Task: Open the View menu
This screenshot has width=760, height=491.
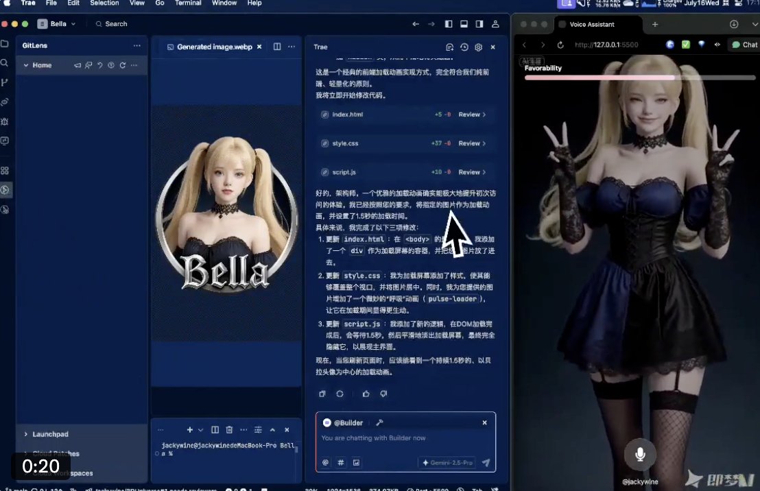Action: [x=137, y=3]
